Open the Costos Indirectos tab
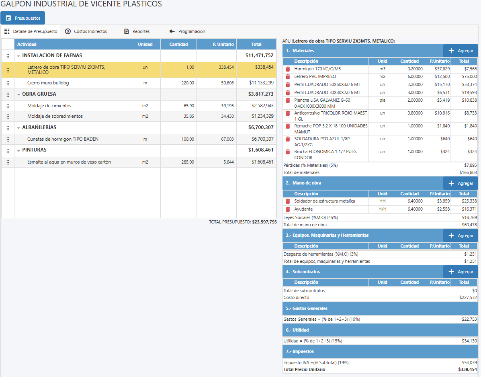This screenshot has width=481, height=377. 86,31
